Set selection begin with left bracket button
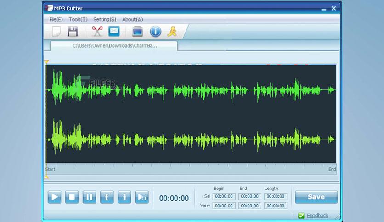384x222 pixels. click(x=107, y=197)
